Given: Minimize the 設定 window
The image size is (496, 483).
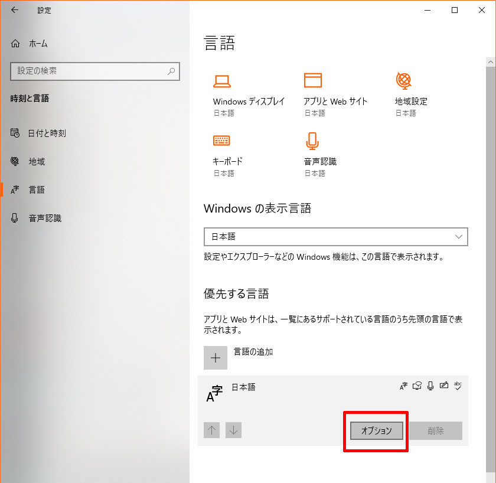Looking at the screenshot, I should click(x=428, y=10).
